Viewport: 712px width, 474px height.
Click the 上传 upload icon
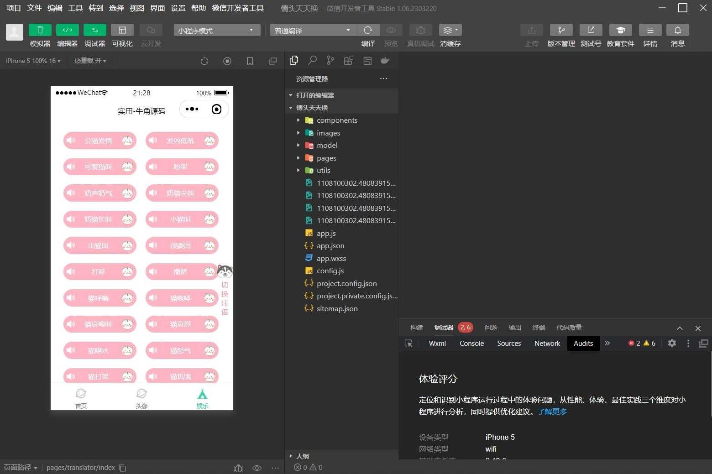tap(531, 30)
